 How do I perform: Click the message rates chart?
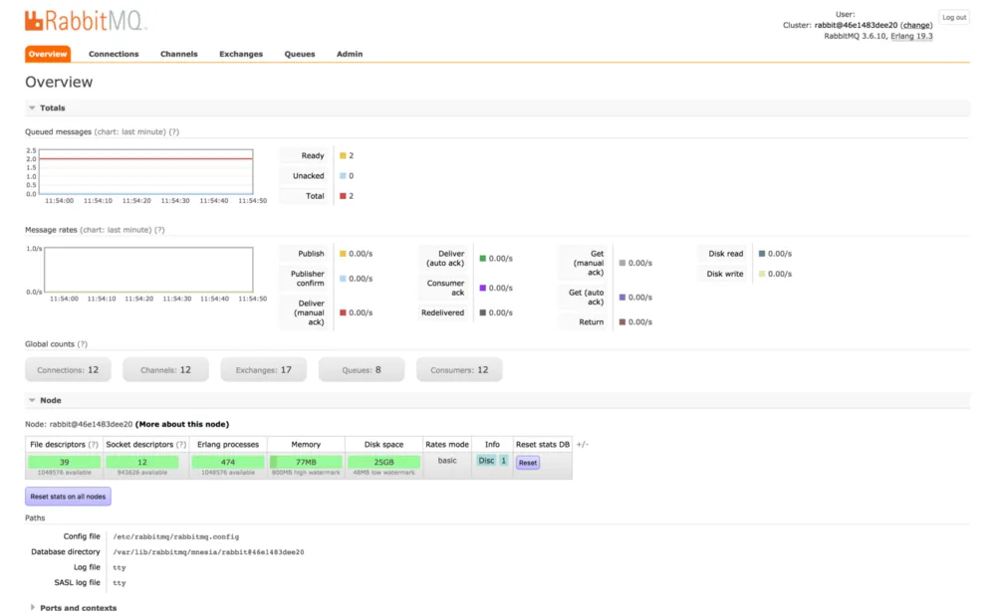click(148, 270)
